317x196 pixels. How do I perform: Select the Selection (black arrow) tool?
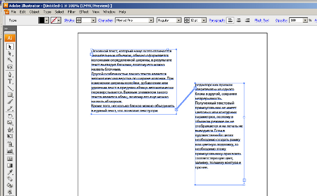pyautogui.click(x=10, y=47)
